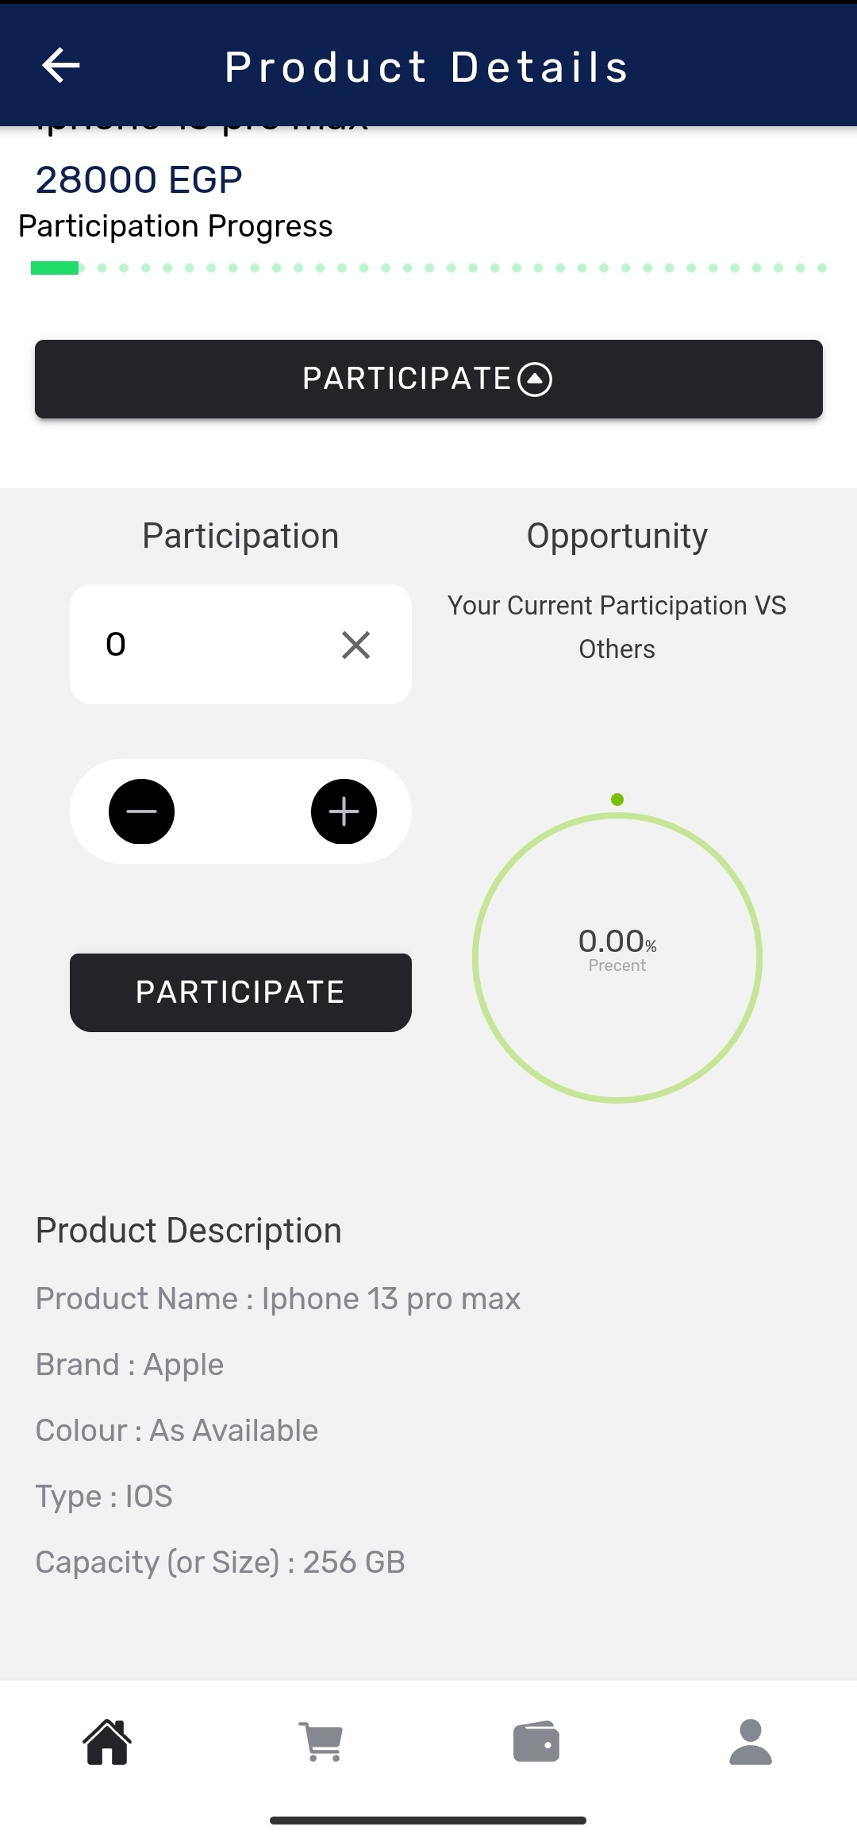Tap the circular opportunity percentage gauge
Image resolution: width=857 pixels, height=1838 pixels.
click(x=617, y=958)
